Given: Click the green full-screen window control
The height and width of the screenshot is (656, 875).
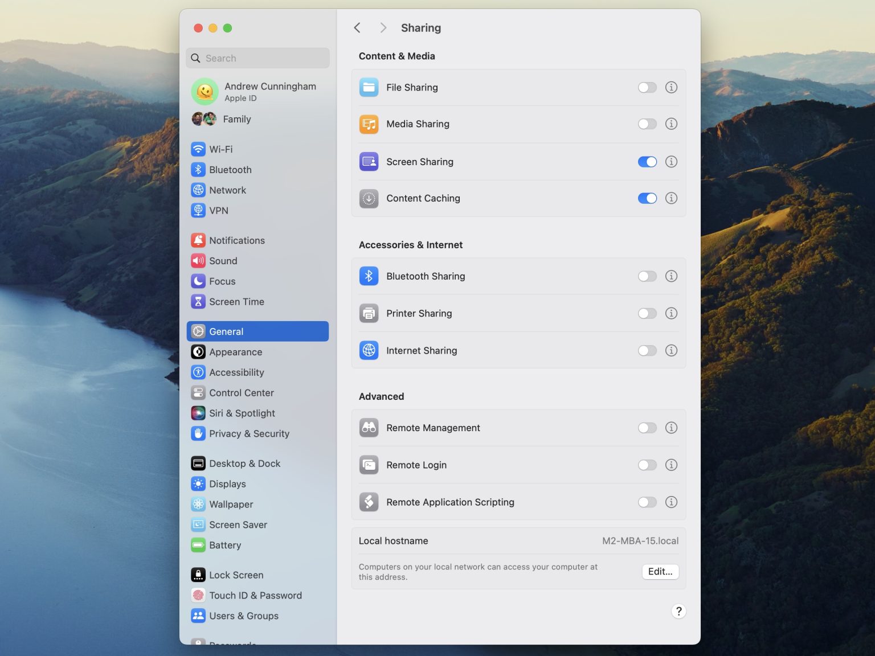Looking at the screenshot, I should 227,27.
